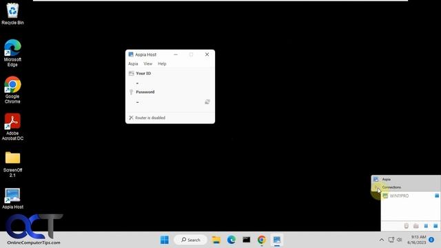Show hidden system tray icons
The height and width of the screenshot is (248, 441).
click(x=382, y=240)
